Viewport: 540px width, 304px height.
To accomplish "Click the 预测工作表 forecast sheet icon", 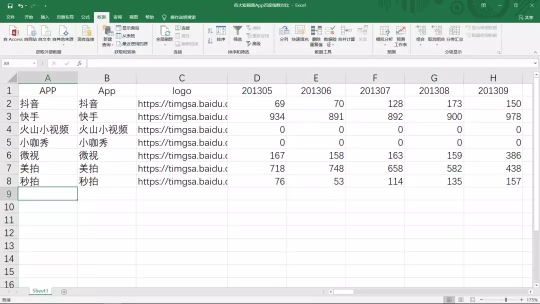I will 400,32.
